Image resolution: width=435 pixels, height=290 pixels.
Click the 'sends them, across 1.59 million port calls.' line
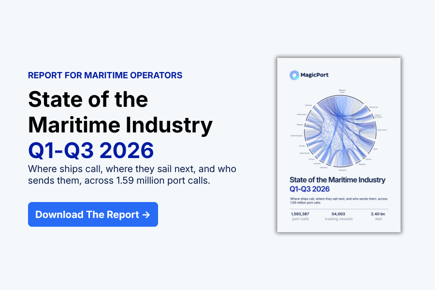tap(119, 181)
